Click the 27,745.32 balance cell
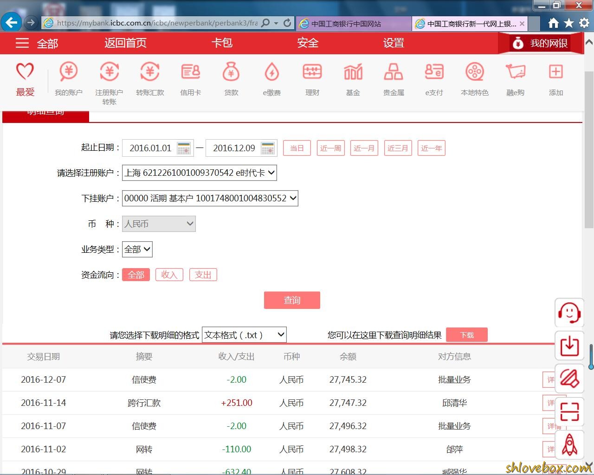 click(x=348, y=379)
